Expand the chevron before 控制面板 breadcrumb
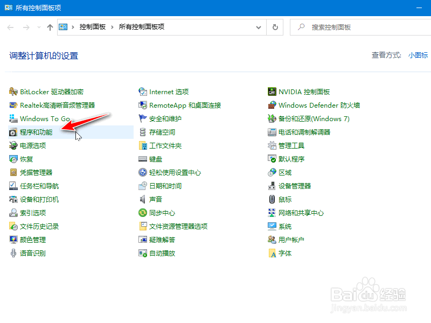431x323 pixels. [73, 27]
